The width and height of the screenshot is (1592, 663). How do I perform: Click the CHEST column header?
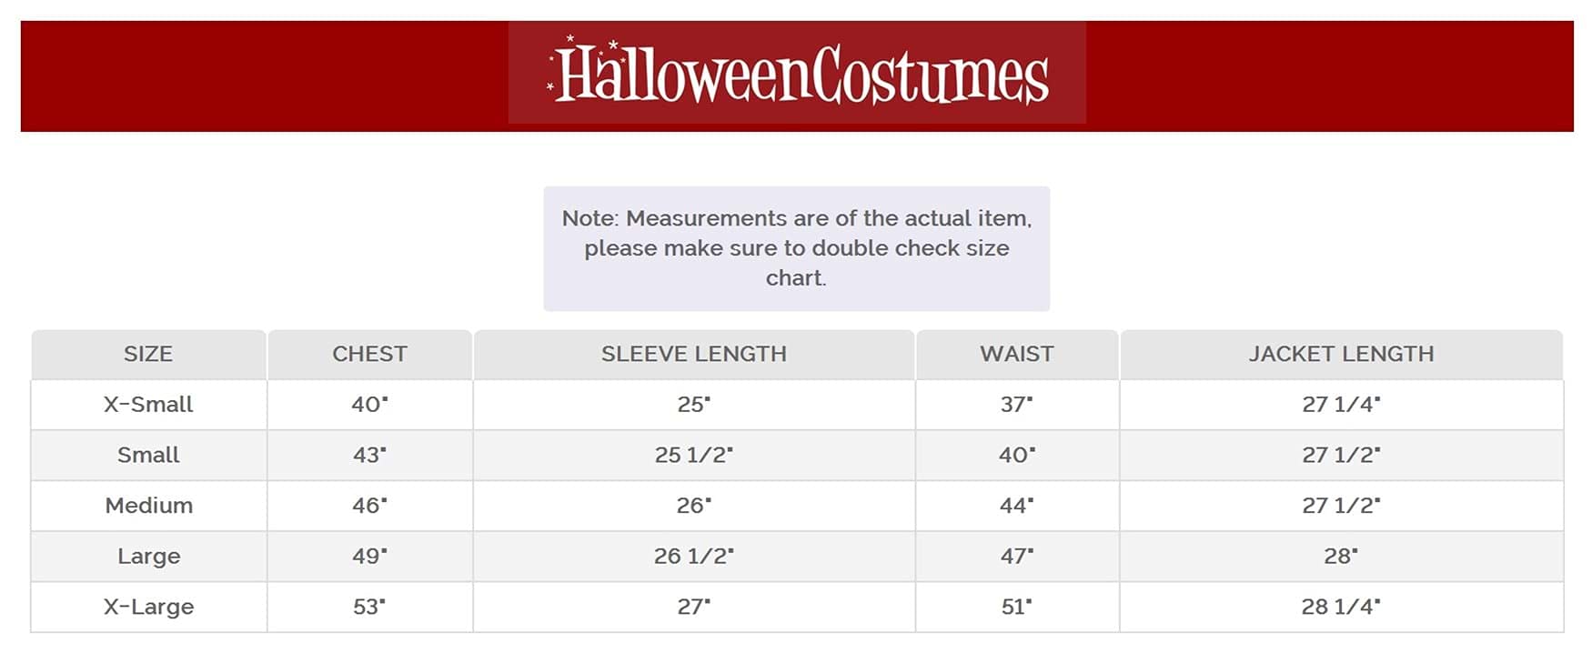[369, 354]
